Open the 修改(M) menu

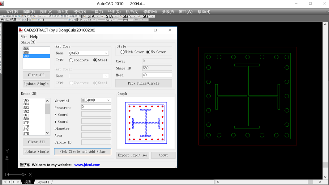[x=150, y=12]
